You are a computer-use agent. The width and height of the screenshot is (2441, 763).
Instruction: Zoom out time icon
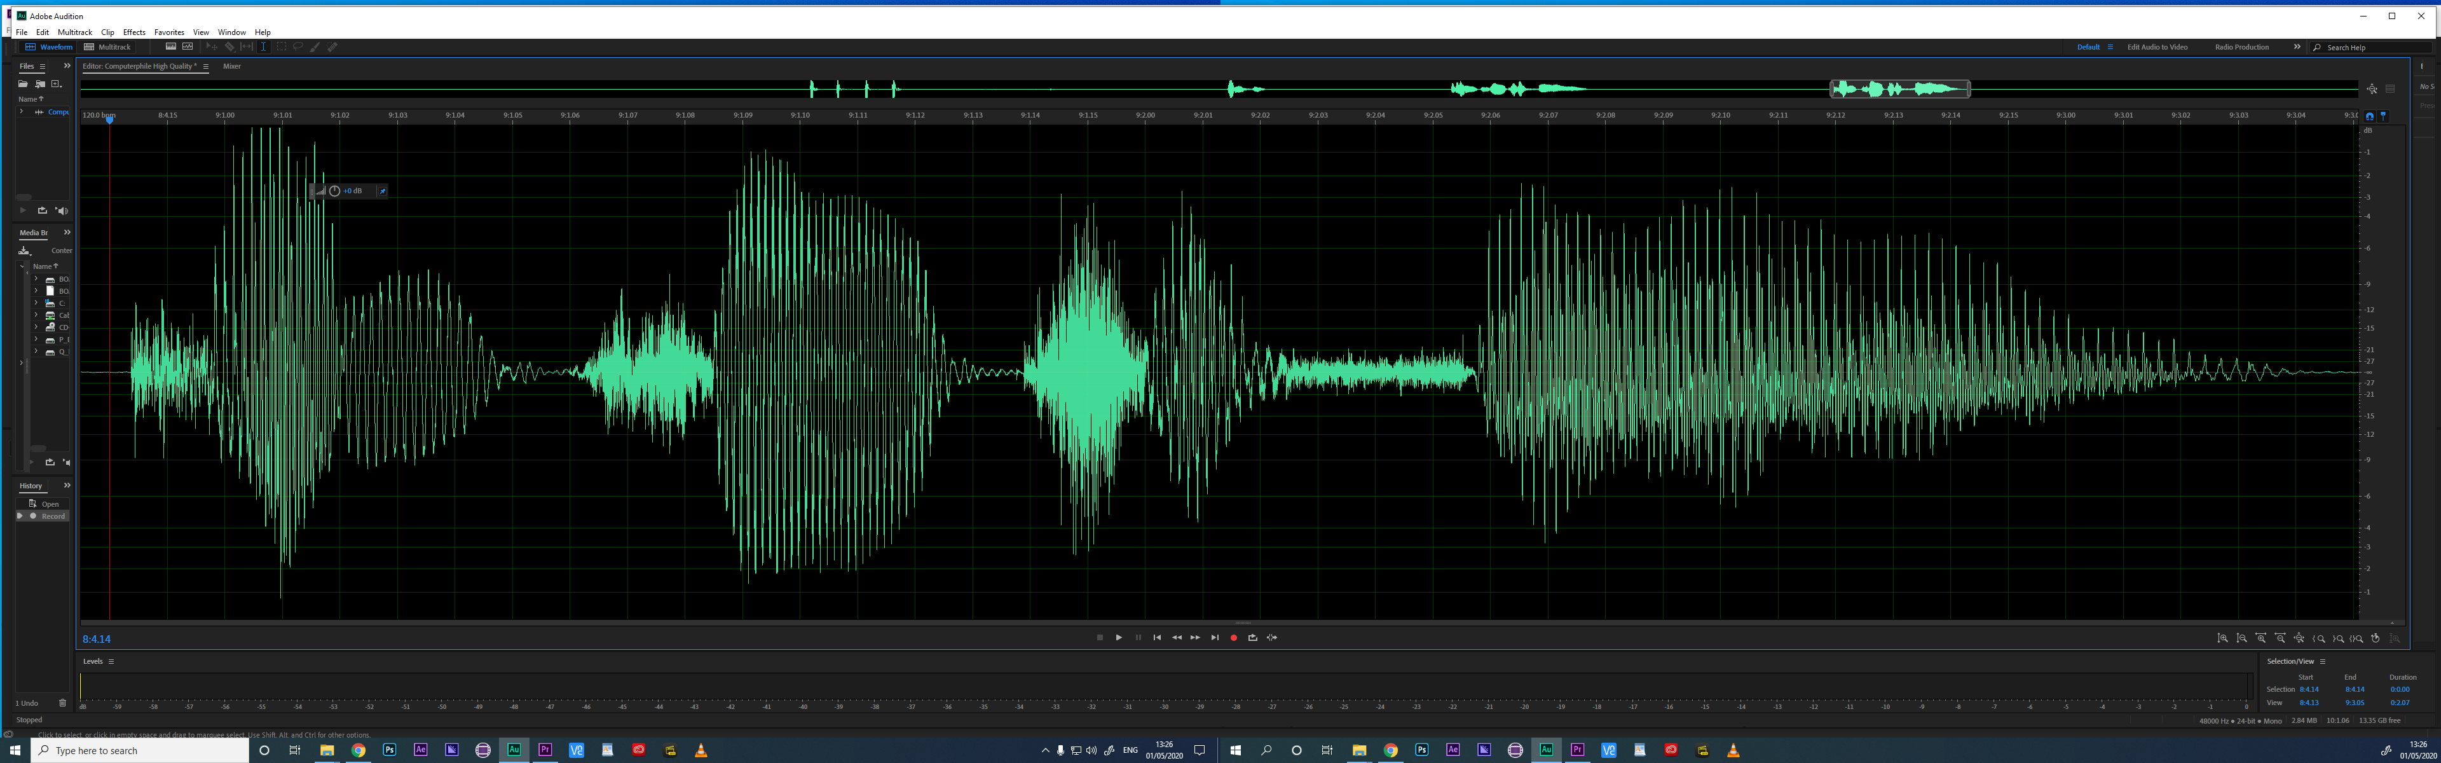click(2280, 638)
